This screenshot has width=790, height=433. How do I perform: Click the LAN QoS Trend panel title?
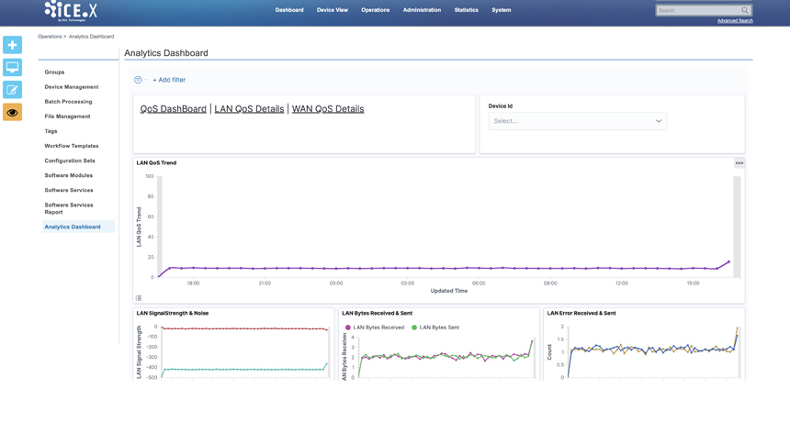point(156,163)
